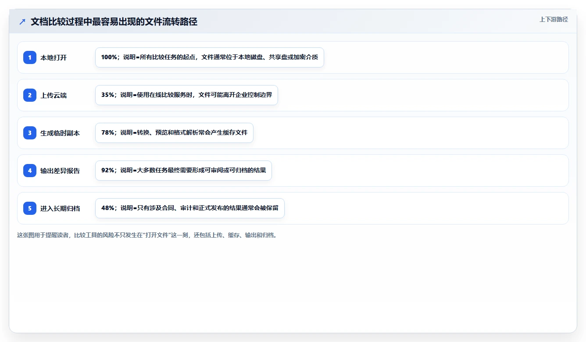Open the 78% description box about 缓存文件
Screen dimensions: 586x342
(174, 133)
